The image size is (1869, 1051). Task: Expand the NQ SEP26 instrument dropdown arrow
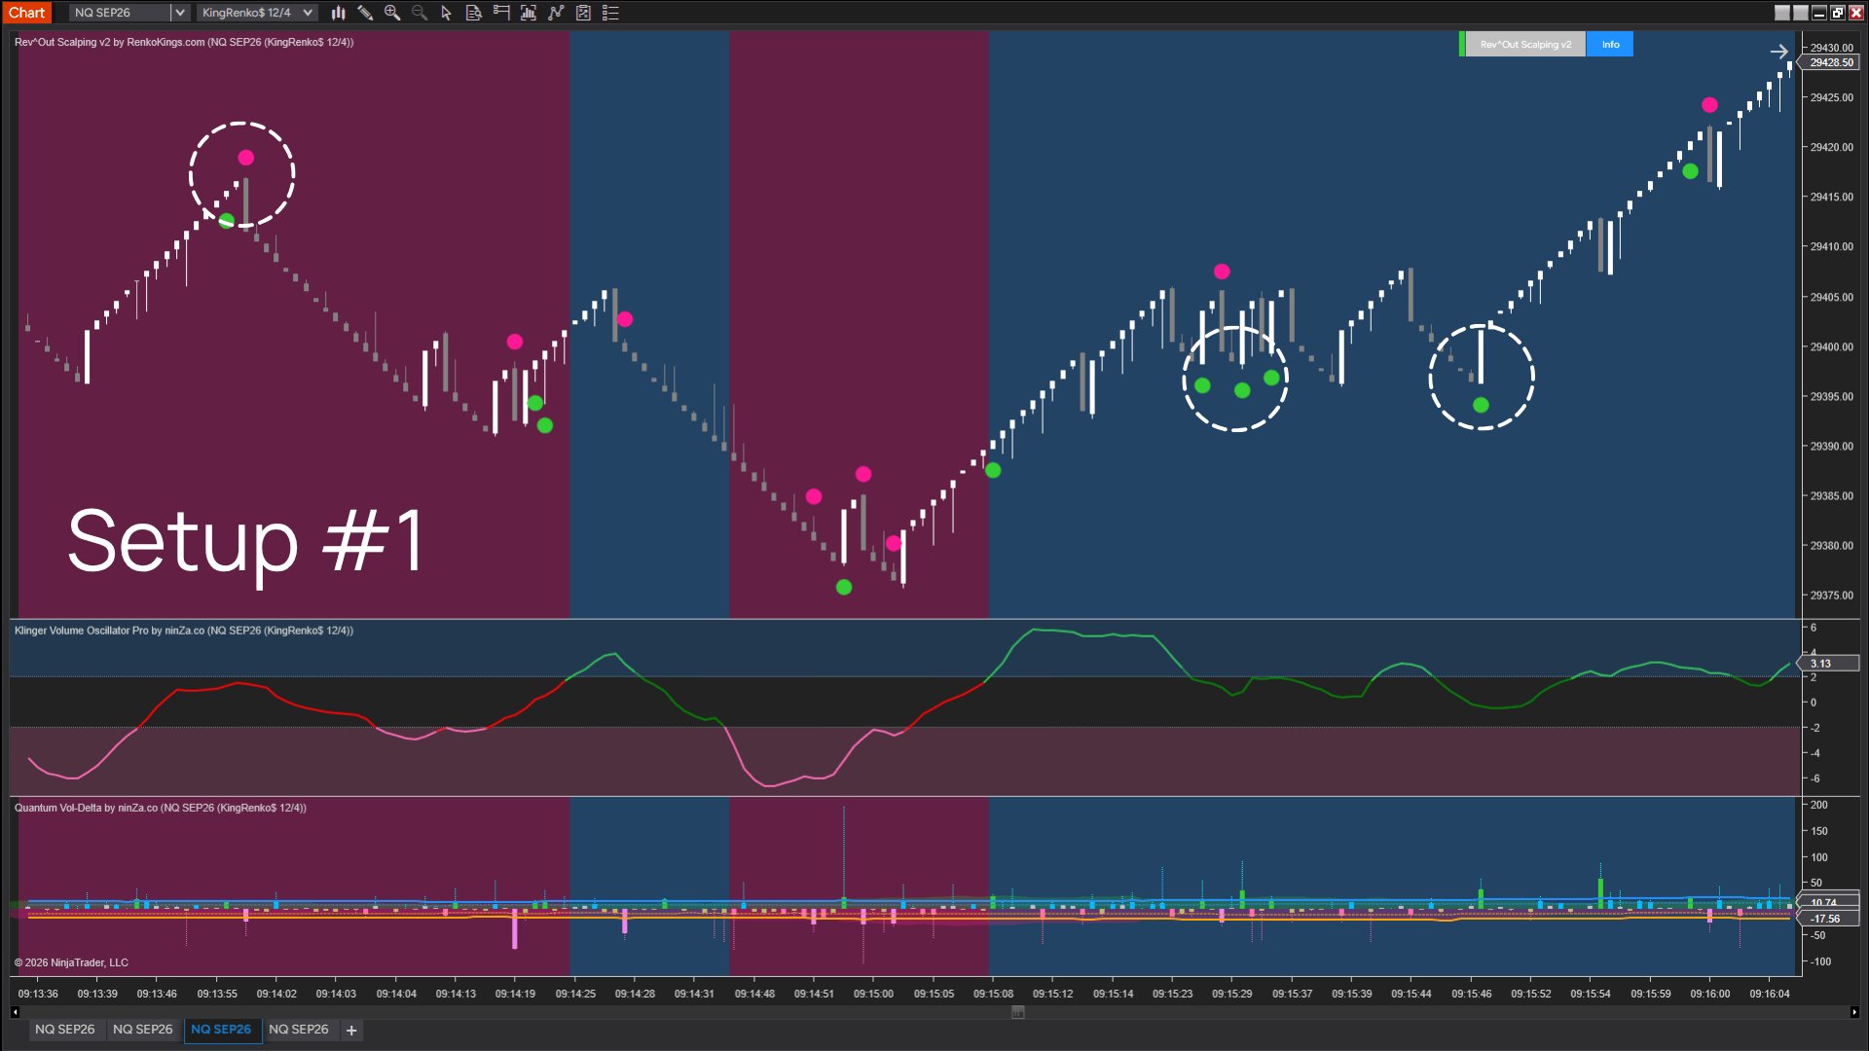pyautogui.click(x=180, y=13)
